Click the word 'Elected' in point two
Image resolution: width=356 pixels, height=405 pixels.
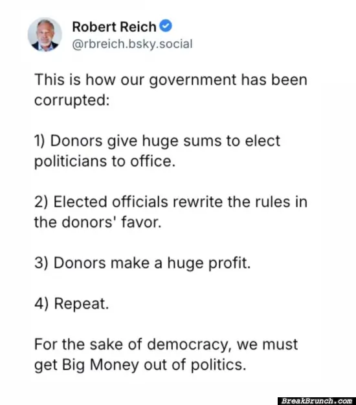click(x=80, y=202)
